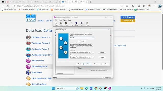Open browser settings and more menu
163x91 pixels.
click(x=155, y=6)
